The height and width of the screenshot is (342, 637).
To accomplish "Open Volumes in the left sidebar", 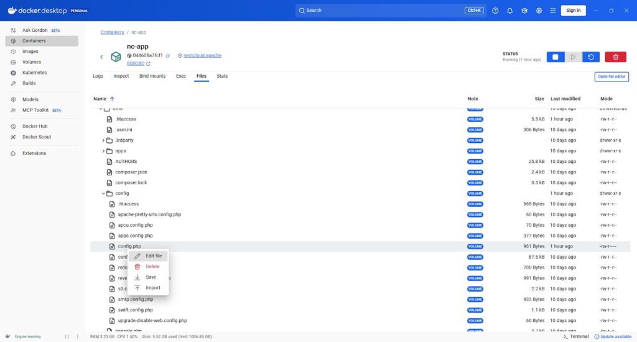I will [32, 62].
